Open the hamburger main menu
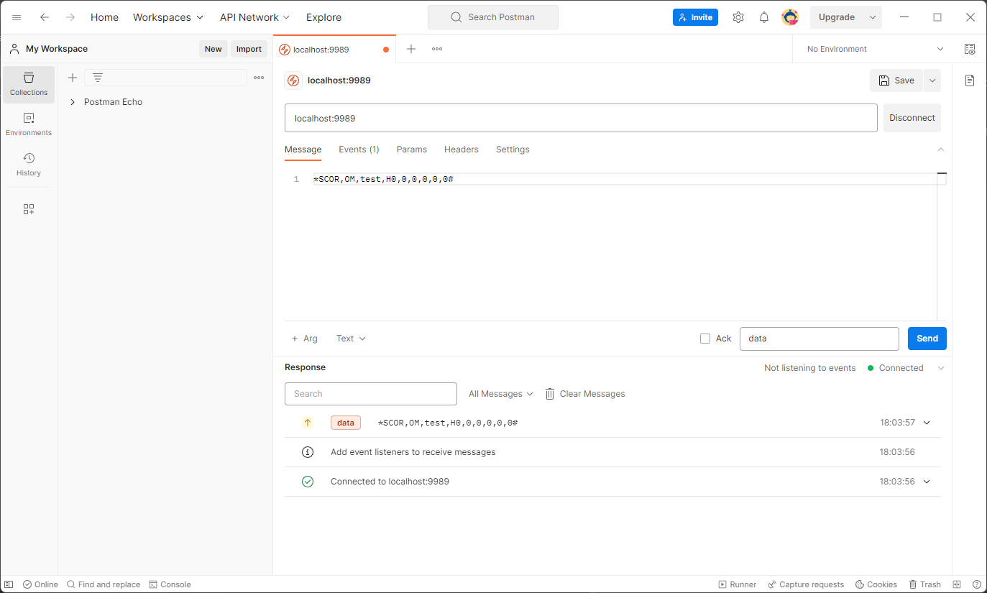 point(17,17)
